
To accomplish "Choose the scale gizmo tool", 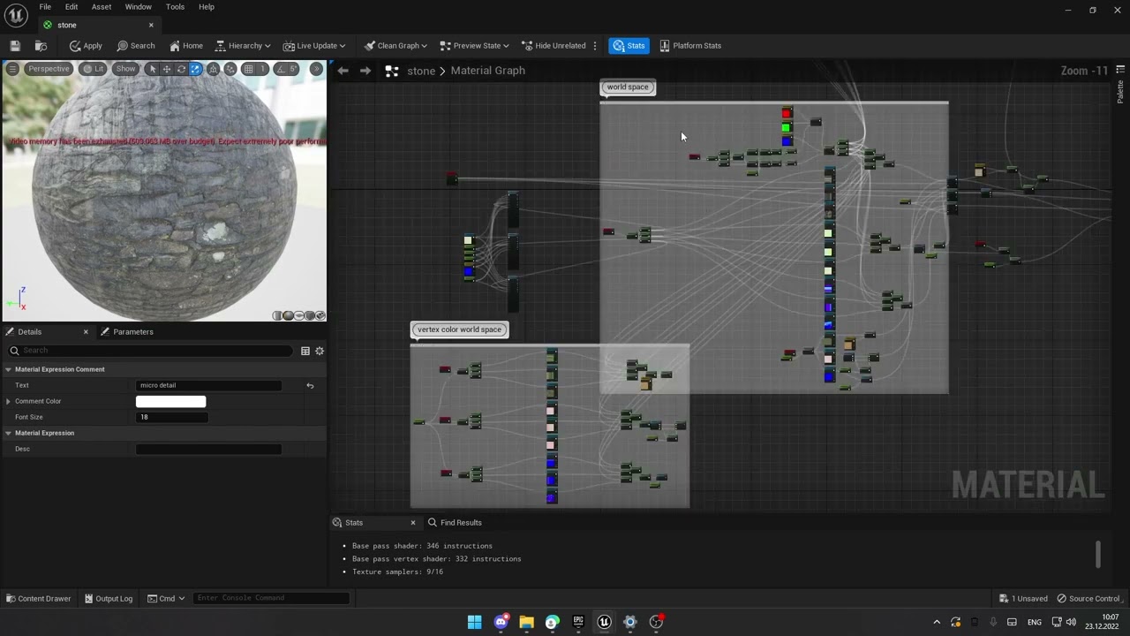I will click(195, 69).
